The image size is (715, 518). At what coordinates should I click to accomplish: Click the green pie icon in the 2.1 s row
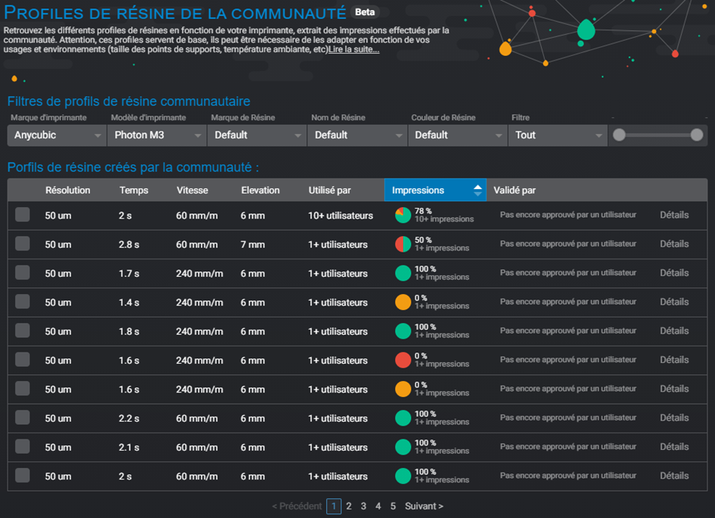click(403, 447)
